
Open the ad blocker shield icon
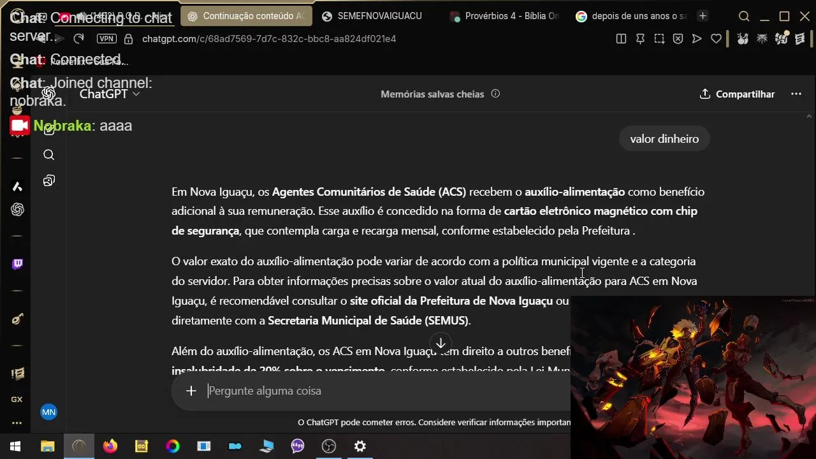point(678,39)
